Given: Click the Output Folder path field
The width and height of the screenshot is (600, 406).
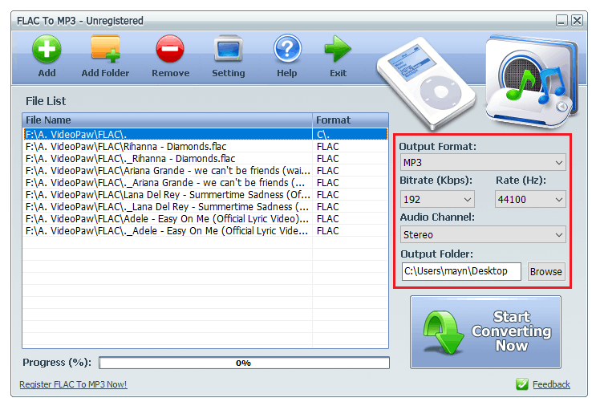Looking at the screenshot, I should [x=461, y=271].
